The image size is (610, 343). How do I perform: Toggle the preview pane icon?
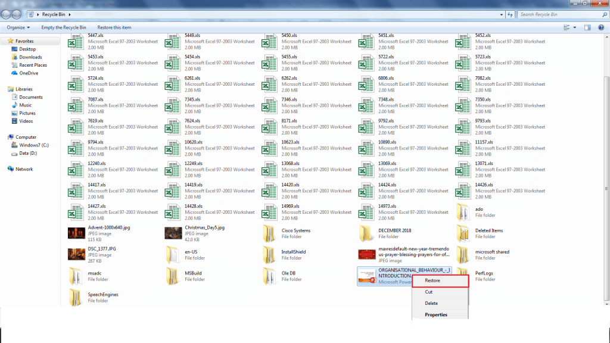(587, 27)
